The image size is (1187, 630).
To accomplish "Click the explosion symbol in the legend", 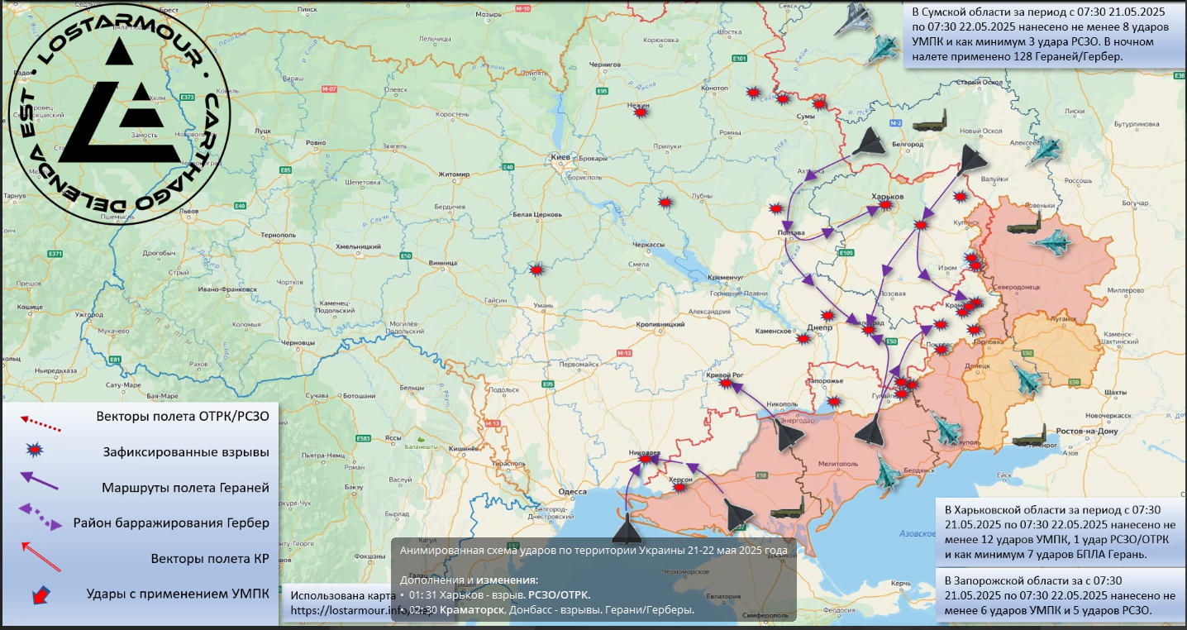I will pyautogui.click(x=34, y=451).
